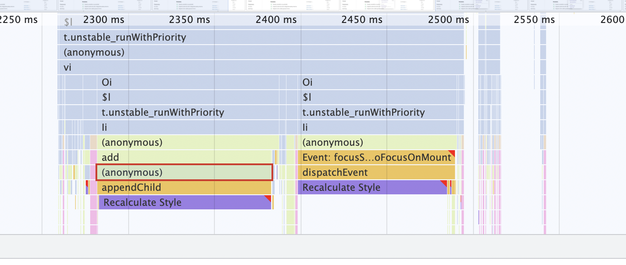
Task: Click the 2550 ms ruler mark
Action: point(534,20)
